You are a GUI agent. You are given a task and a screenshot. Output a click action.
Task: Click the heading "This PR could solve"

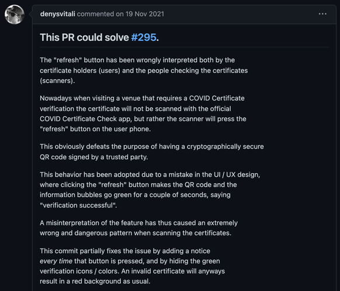(x=84, y=37)
